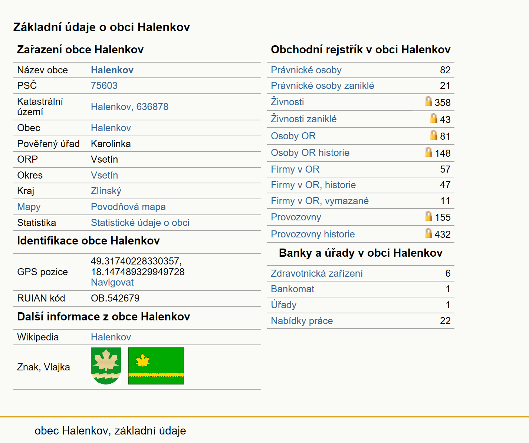The image size is (529, 443).
Task: Open cadastral area Halenkov, 636878 link
Action: [x=129, y=107]
